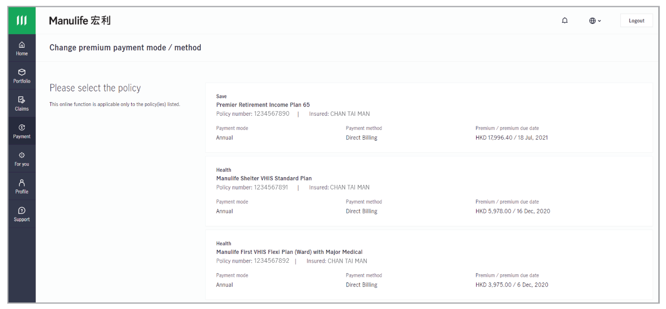This screenshot has height=309, width=666.
Task: Click the Logout button
Action: tap(636, 21)
